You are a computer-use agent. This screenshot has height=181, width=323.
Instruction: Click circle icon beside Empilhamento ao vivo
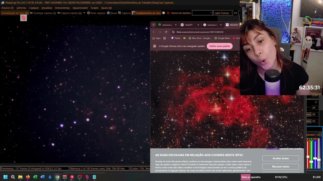[x=164, y=13]
